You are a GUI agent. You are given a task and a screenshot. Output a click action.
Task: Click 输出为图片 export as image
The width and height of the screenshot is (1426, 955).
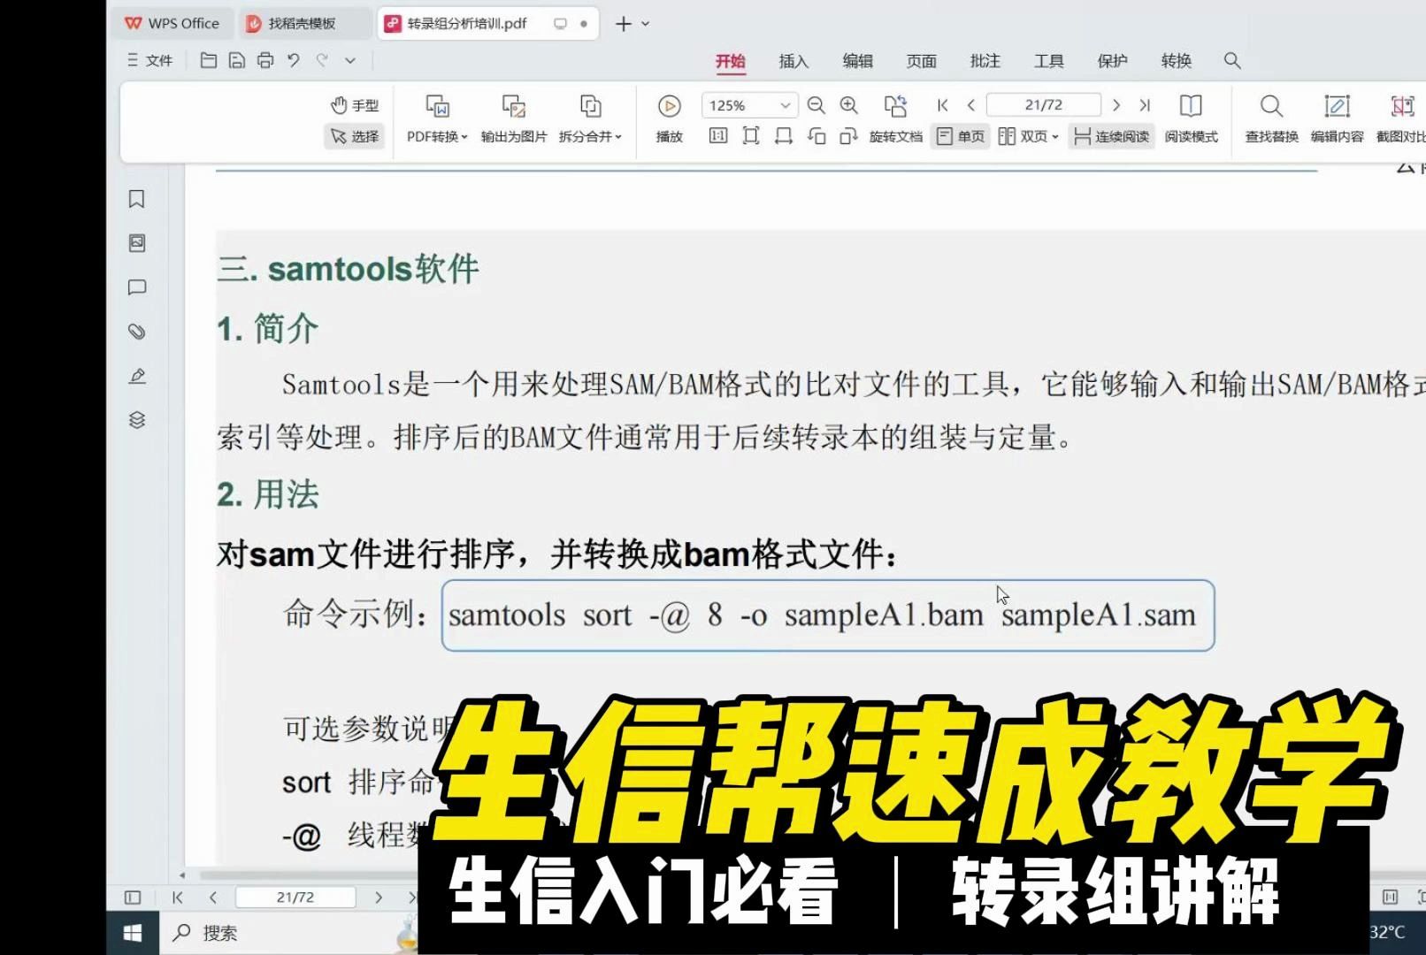point(514,119)
